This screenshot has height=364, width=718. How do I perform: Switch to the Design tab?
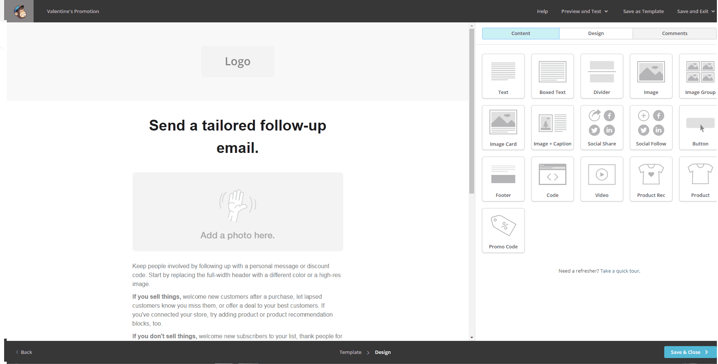click(596, 33)
